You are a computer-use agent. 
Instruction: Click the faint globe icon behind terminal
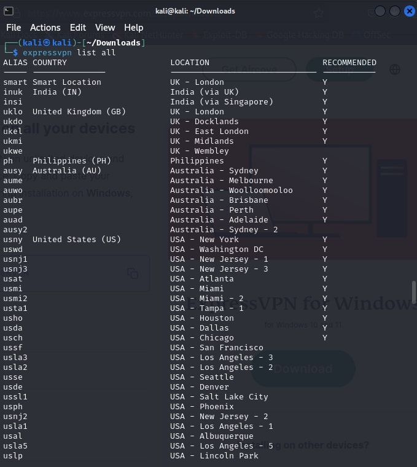395,69
